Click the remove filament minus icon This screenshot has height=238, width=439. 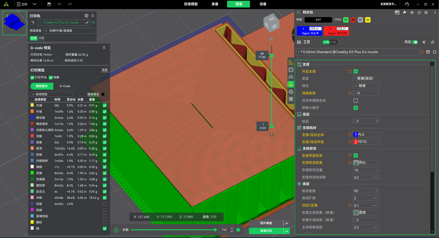419,12
